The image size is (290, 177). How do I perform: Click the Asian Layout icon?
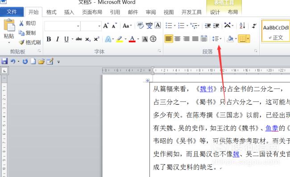[x=228, y=25]
